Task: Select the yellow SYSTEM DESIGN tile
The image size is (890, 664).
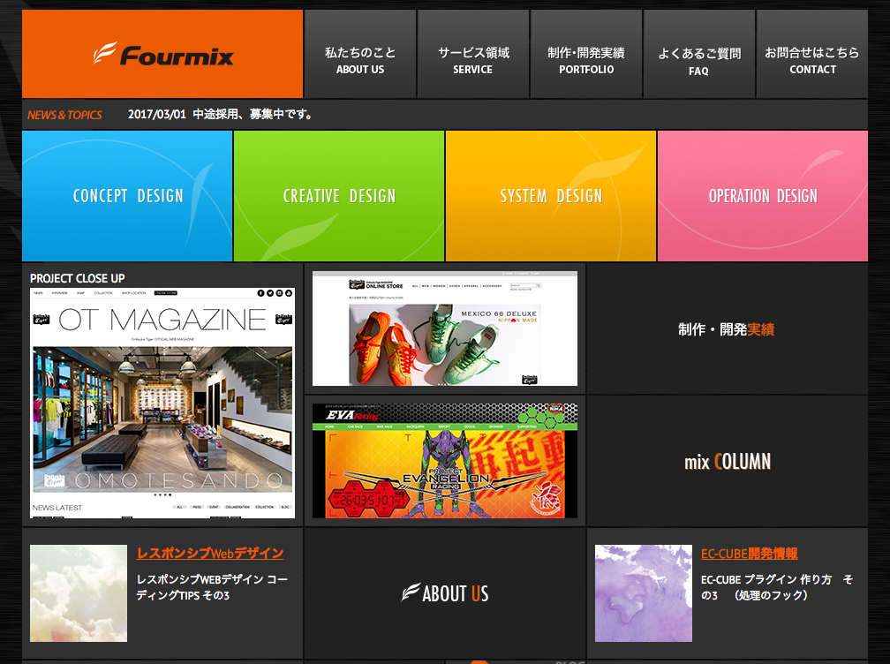Action: (x=551, y=196)
